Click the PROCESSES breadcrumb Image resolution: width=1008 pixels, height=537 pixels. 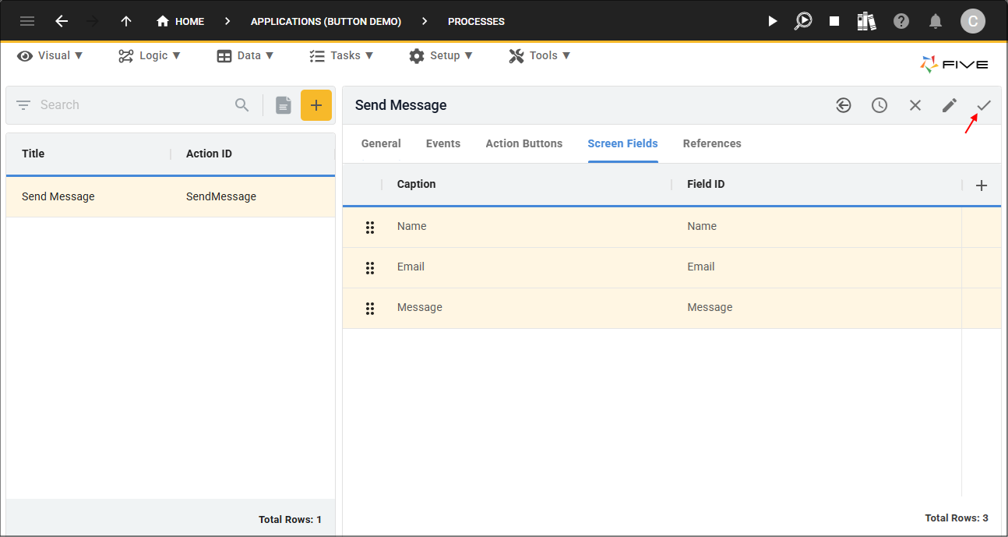[476, 21]
